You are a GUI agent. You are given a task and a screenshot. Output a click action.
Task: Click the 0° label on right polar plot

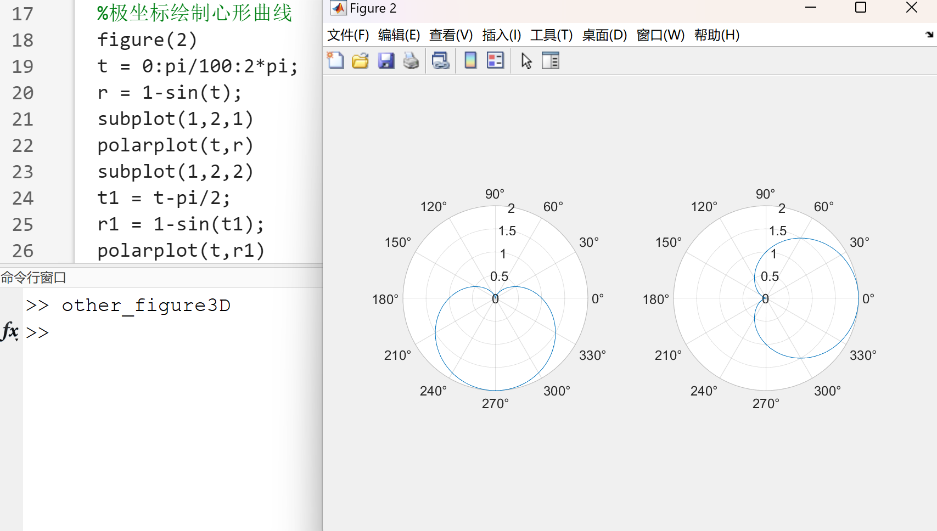[x=868, y=299]
